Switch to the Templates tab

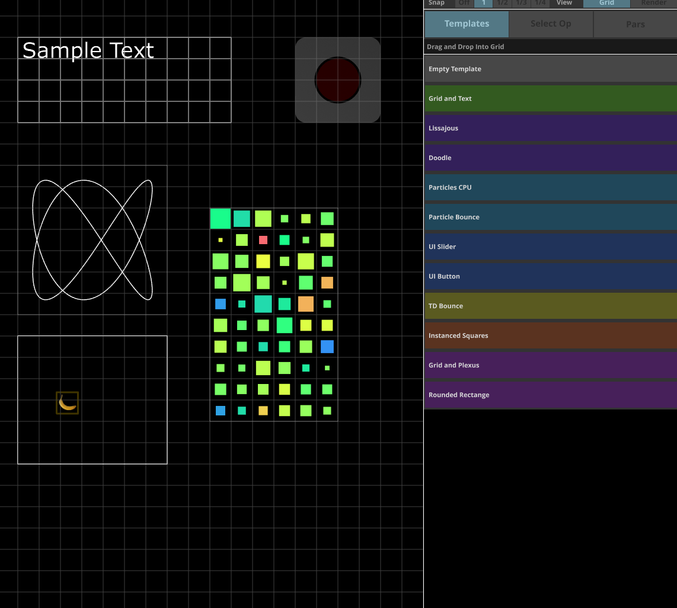coord(467,24)
